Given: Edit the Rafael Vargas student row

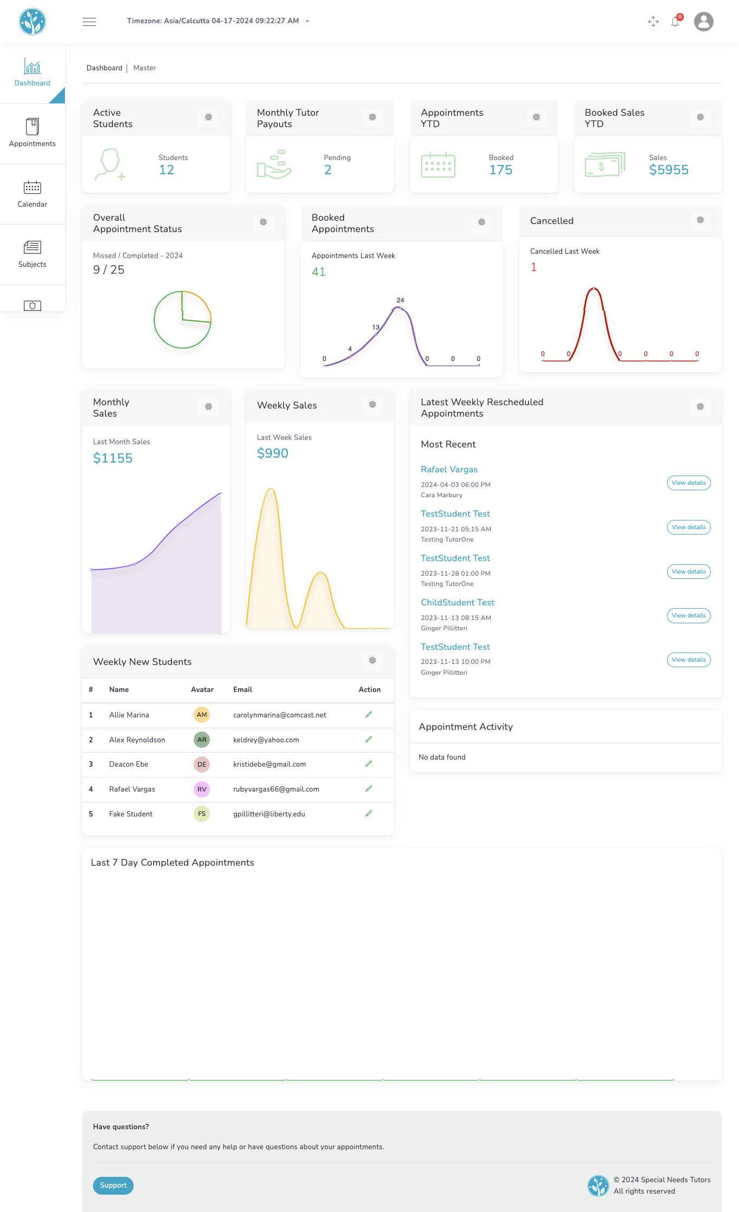Looking at the screenshot, I should [369, 789].
